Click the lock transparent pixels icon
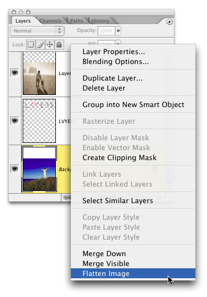Viewport: 207px width, 297px height. tap(31, 45)
